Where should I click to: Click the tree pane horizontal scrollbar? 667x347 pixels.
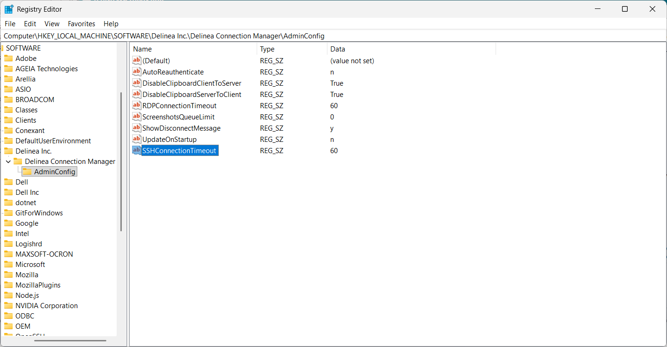(x=64, y=340)
